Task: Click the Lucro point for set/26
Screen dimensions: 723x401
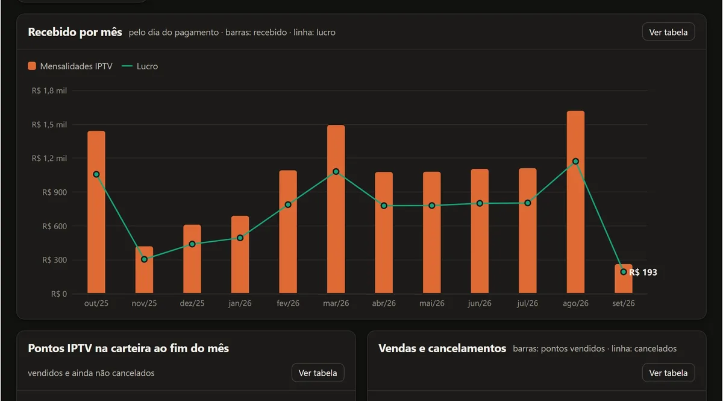Action: tap(624, 272)
